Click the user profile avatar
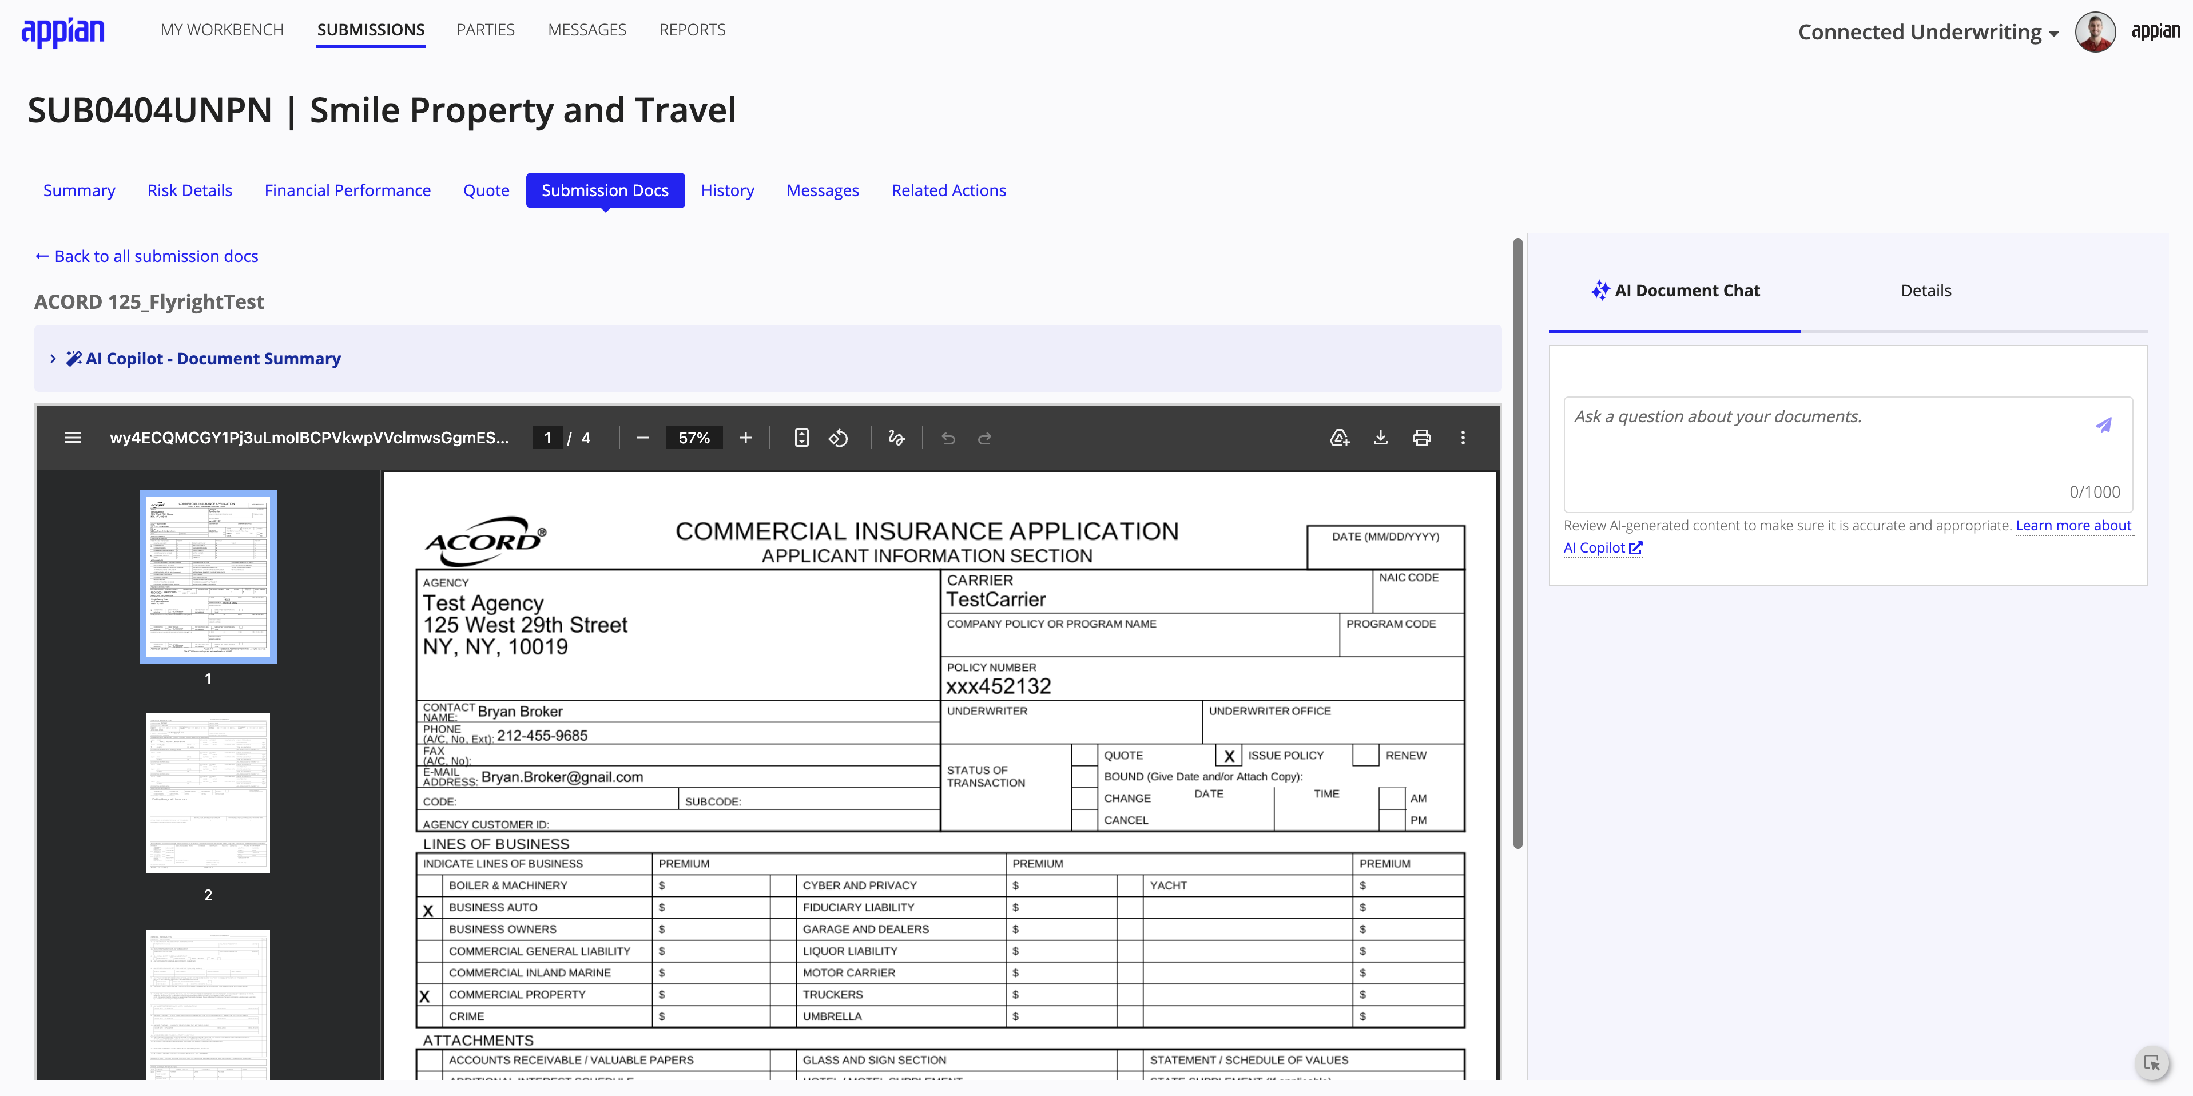 point(2095,31)
